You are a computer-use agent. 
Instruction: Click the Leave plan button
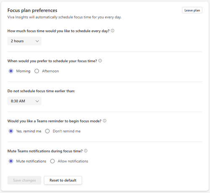pos(192,10)
